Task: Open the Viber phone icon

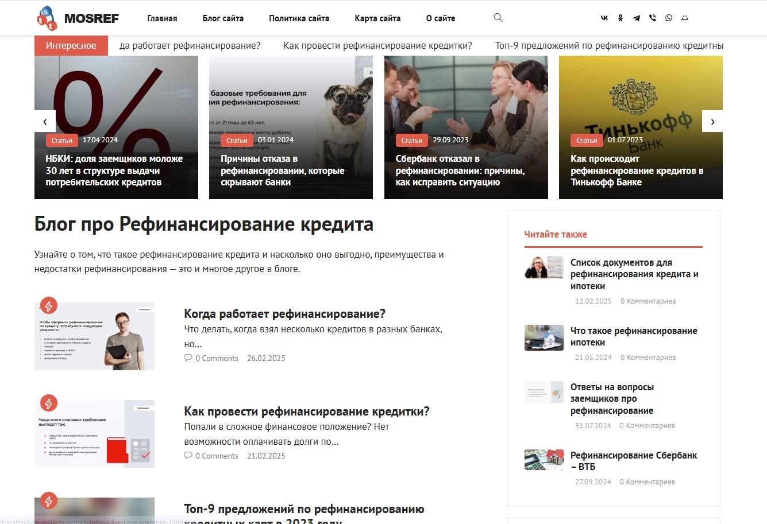Action: [x=653, y=18]
